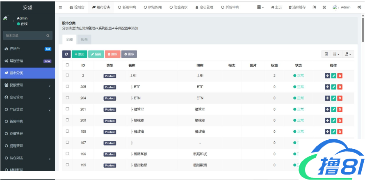Delete the ETF row with trash icon
365x180 pixels.
click(340, 87)
